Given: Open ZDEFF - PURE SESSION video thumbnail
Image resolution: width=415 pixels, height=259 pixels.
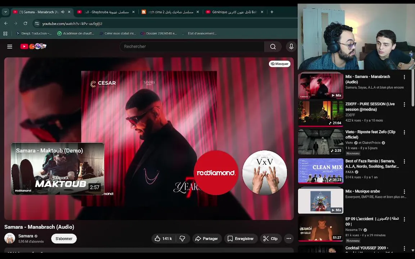Looking at the screenshot, I should (x=320, y=114).
